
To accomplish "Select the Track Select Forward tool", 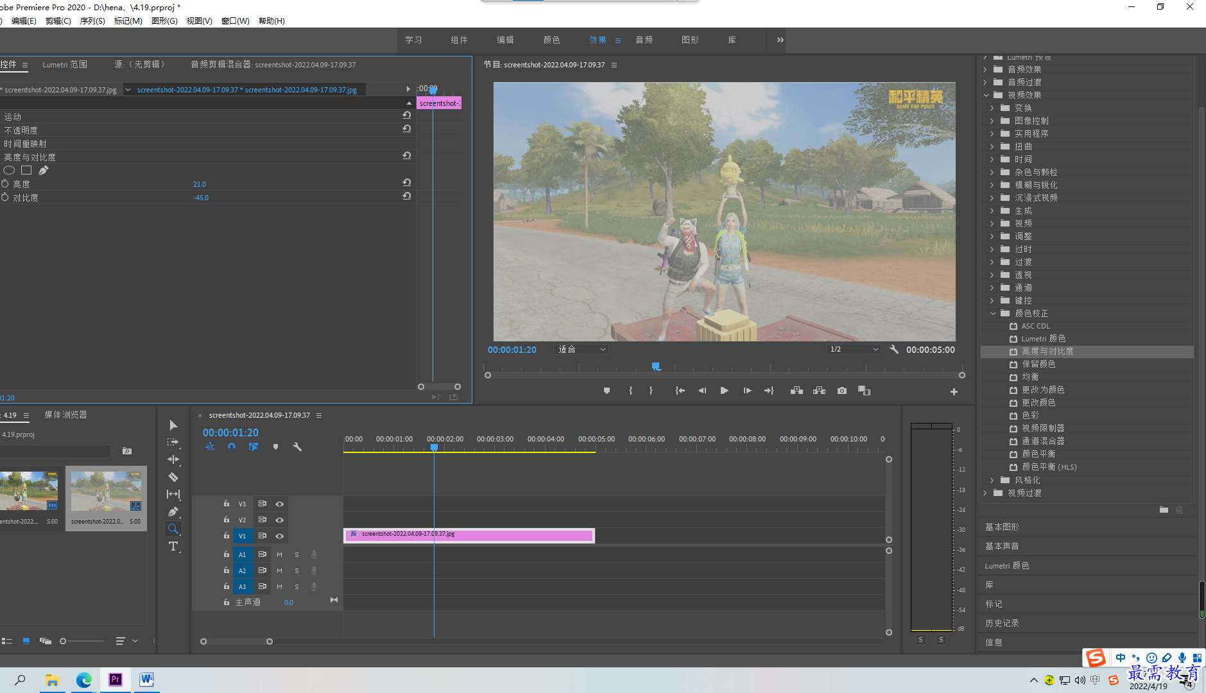I will [x=173, y=442].
